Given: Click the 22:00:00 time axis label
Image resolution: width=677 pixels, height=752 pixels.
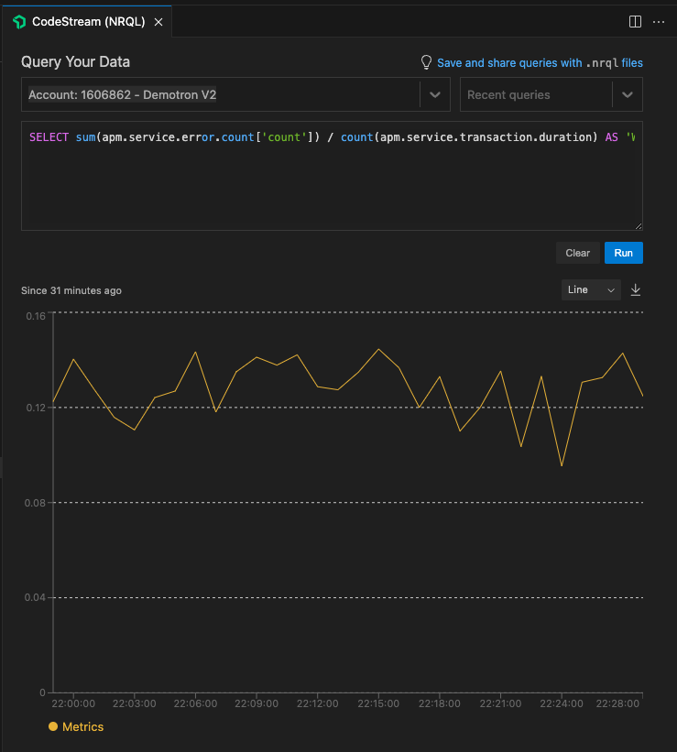Looking at the screenshot, I should [x=73, y=703].
